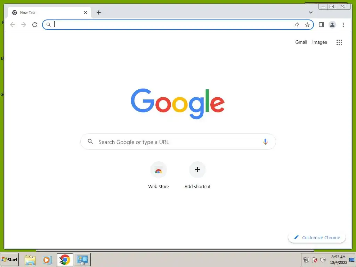Click the Google logo
356x267 pixels.
point(178,104)
